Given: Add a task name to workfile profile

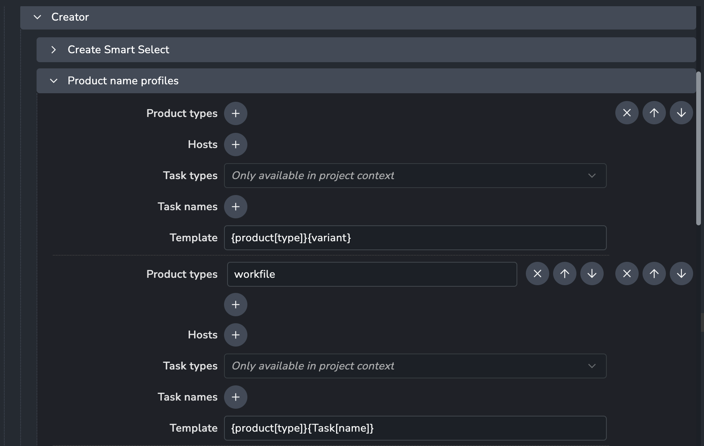Looking at the screenshot, I should click(x=235, y=397).
